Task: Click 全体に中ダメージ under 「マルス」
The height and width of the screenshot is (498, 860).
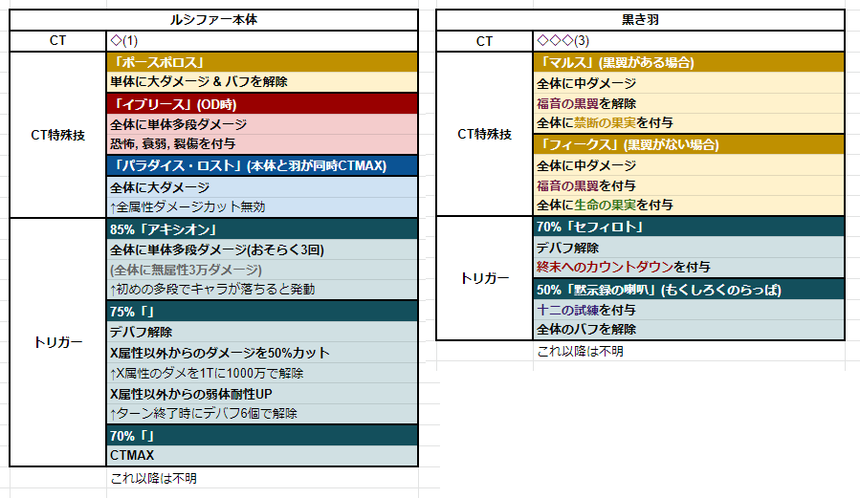Action: tap(689, 83)
